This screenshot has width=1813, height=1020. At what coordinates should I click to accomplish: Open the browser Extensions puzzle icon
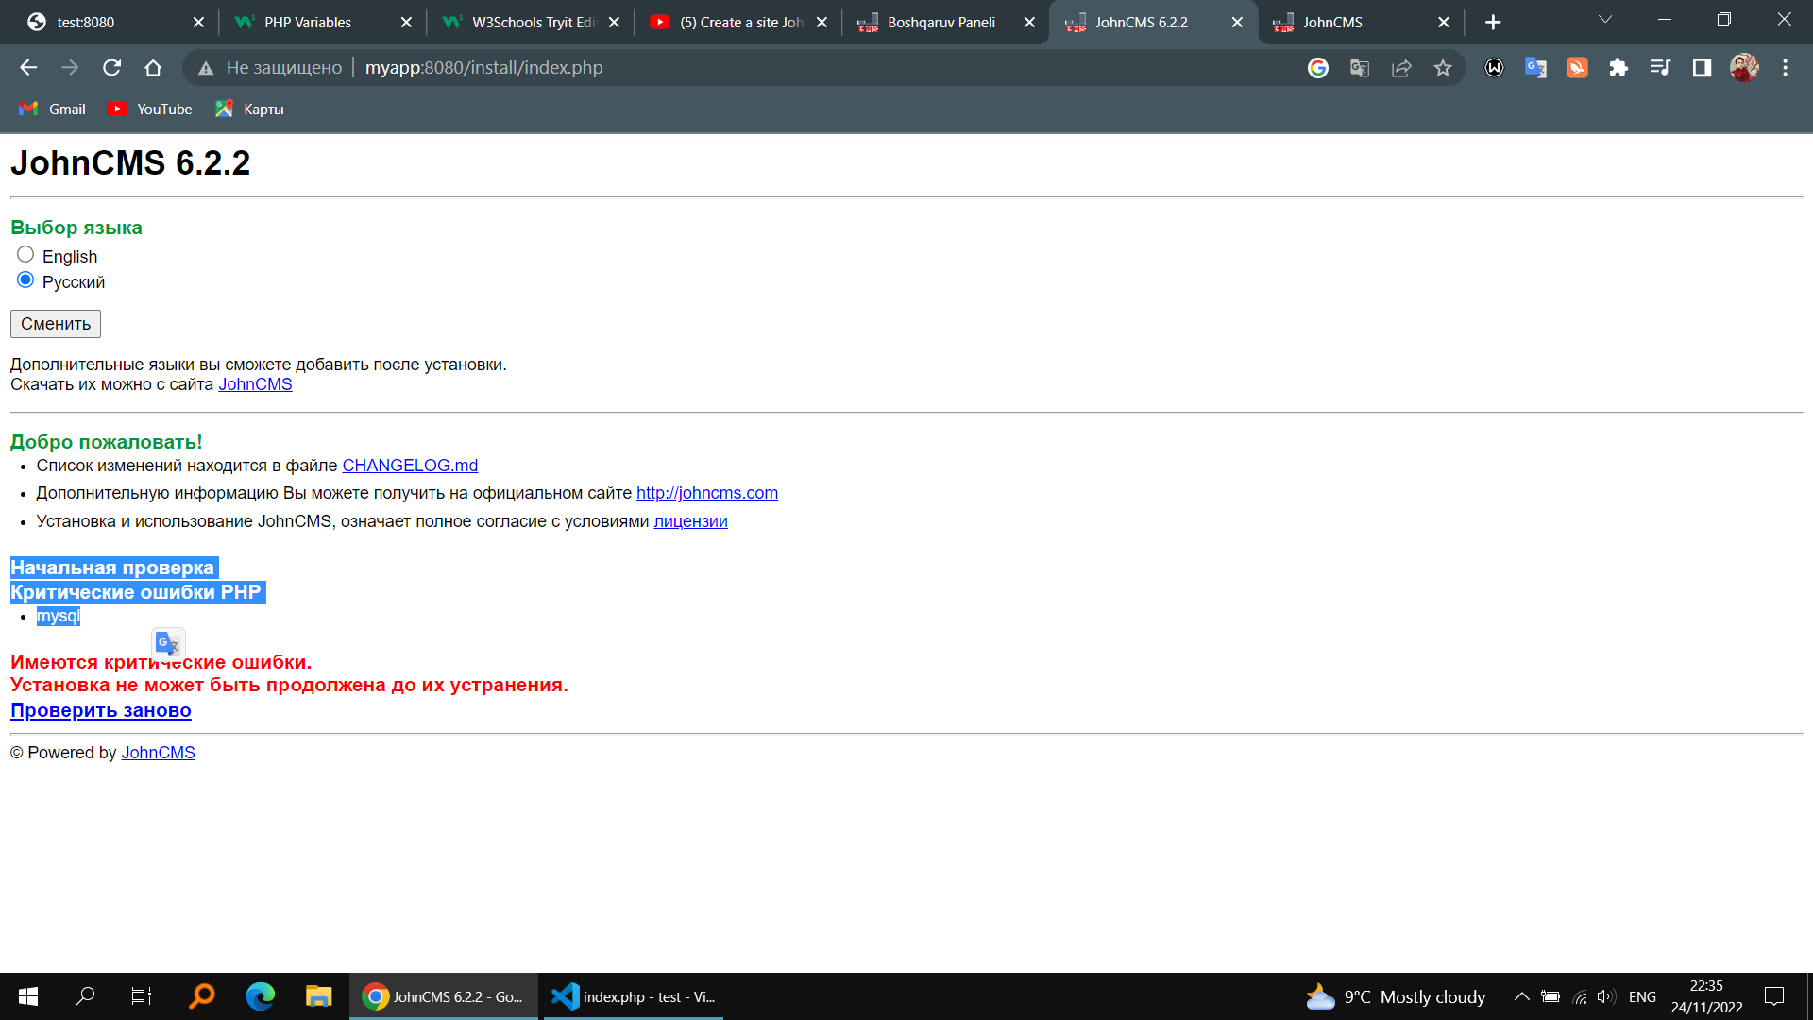1618,67
